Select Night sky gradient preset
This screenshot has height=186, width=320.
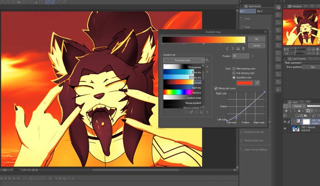coord(182,88)
